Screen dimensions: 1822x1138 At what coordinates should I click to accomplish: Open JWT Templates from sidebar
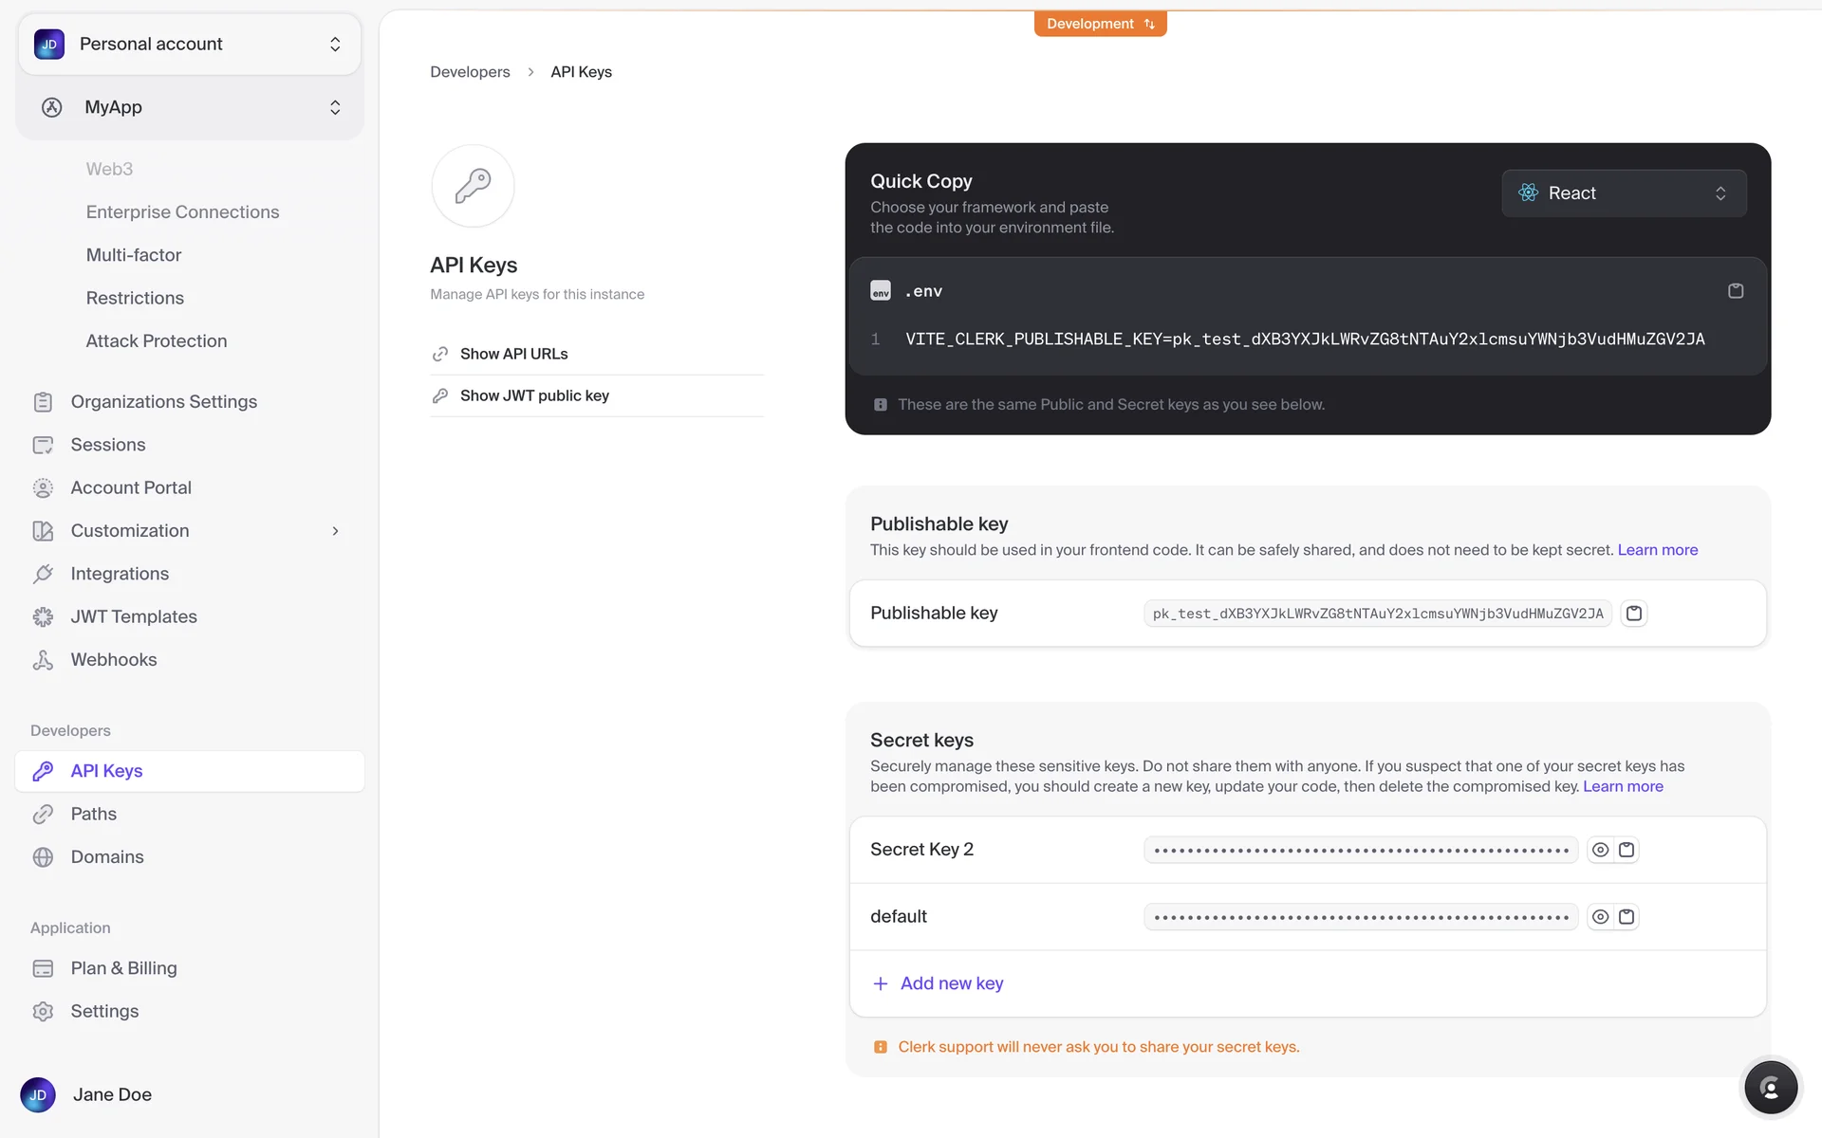pos(134,616)
